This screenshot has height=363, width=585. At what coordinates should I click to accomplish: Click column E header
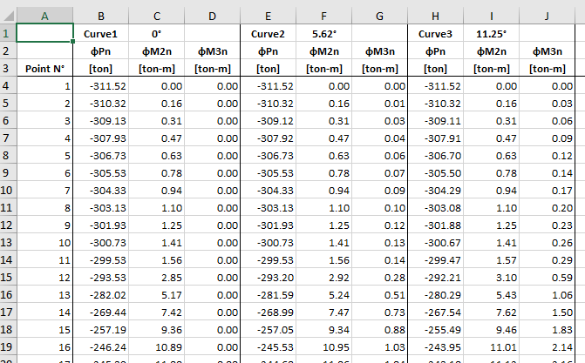268,16
